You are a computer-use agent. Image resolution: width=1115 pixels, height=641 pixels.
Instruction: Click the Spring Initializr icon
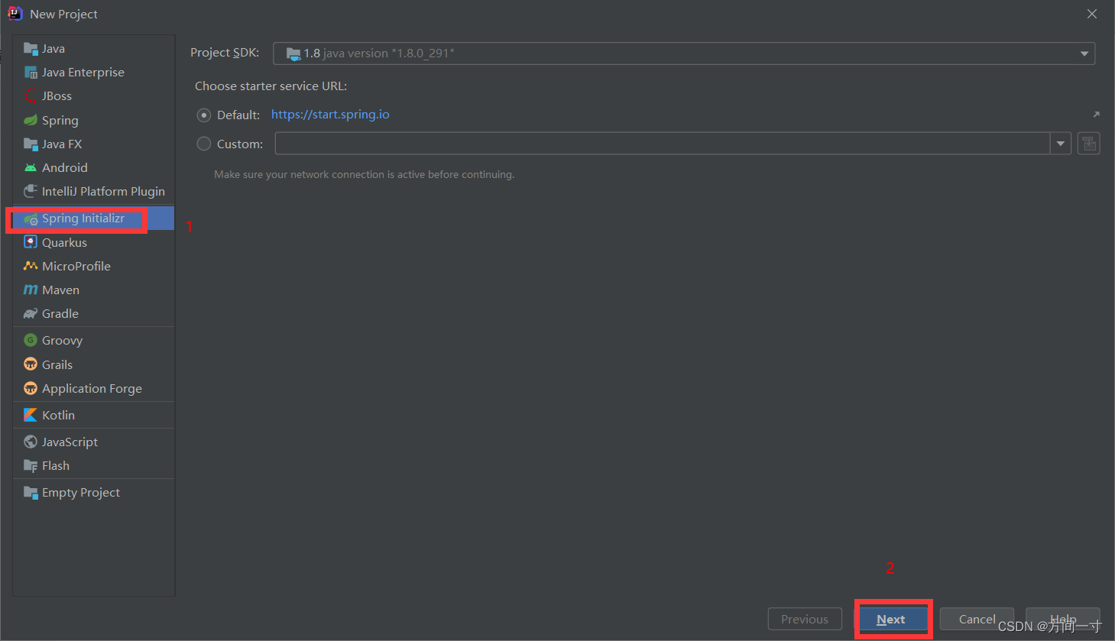31,219
